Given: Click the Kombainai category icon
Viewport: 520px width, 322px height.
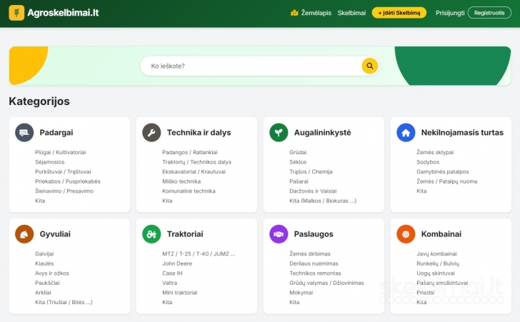Looking at the screenshot, I should (406, 233).
